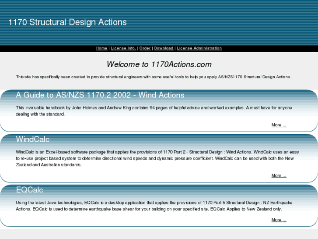Click the EQCalc section heading
This screenshot has height=239, width=318.
[29, 190]
